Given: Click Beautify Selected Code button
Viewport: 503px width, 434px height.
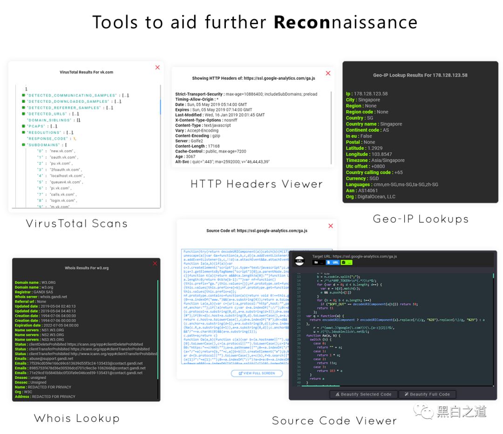Looking at the screenshot, I should click(363, 394).
